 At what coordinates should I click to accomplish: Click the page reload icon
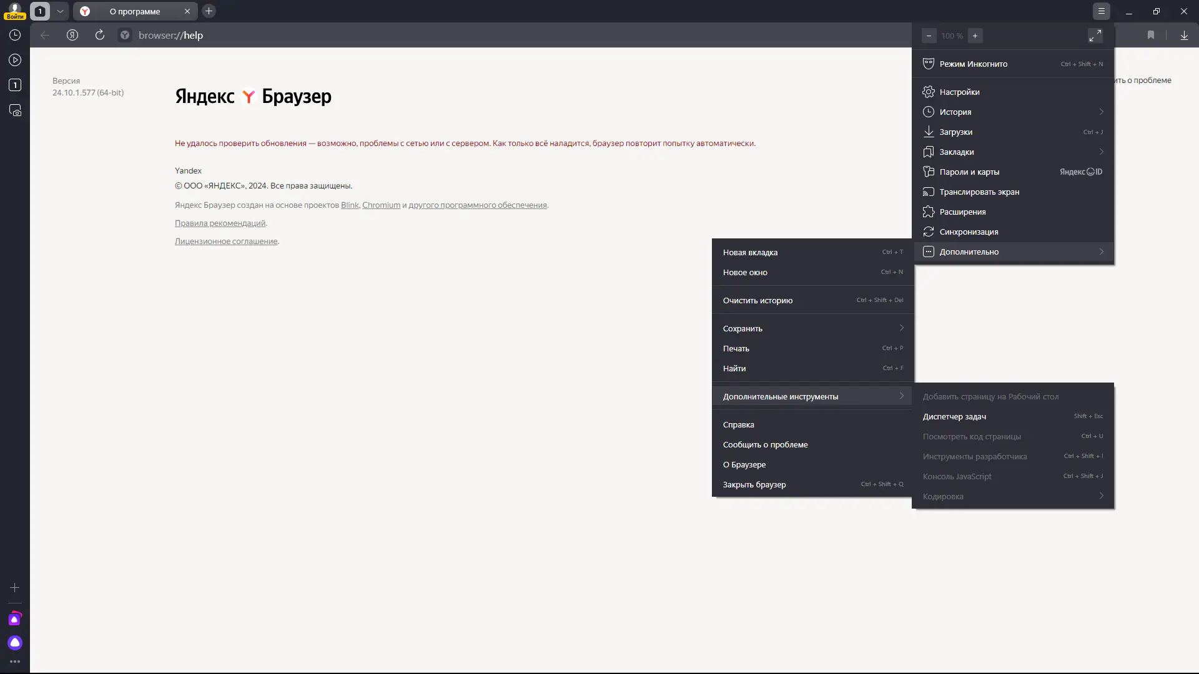[100, 36]
